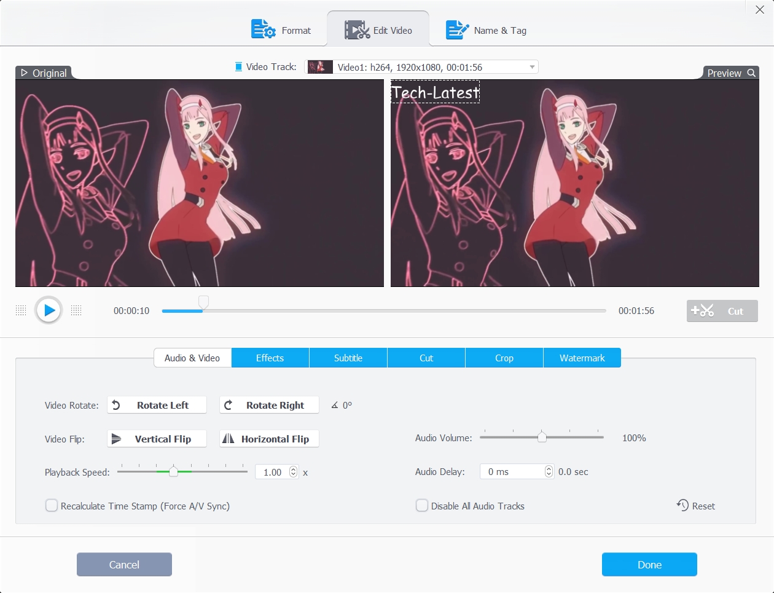Click the 00:01:56 duration text

tap(636, 310)
